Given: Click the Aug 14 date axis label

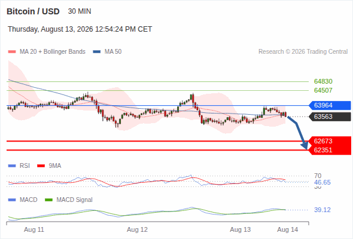Looking at the screenshot, I should 288,230.
